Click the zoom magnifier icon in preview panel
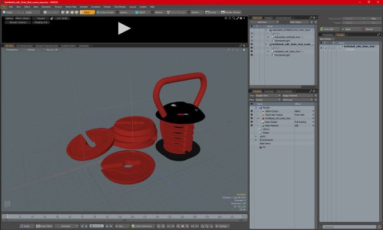 click(x=234, y=18)
